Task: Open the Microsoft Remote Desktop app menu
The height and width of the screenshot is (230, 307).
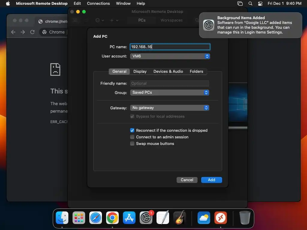Action: pos(42,3)
